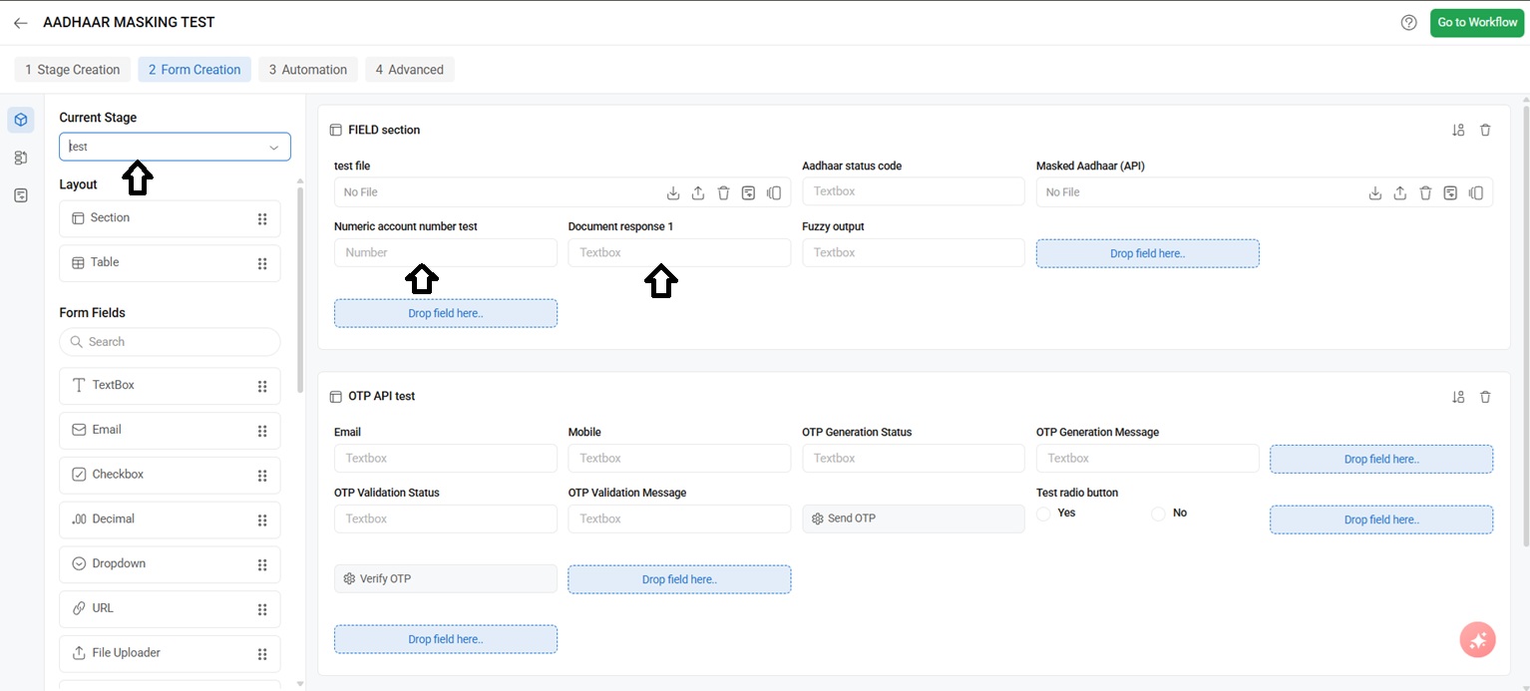Select the No radio button
Viewport: 1530px width, 691px height.
pos(1158,514)
